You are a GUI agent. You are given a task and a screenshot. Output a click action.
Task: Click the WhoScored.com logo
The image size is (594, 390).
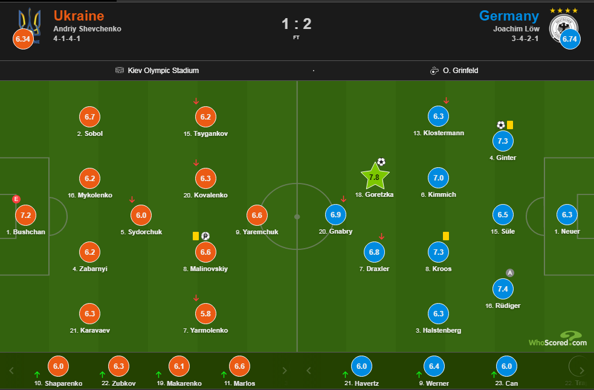(557, 339)
